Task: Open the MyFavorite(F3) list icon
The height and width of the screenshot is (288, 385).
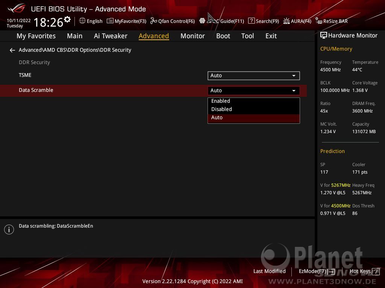Action: (x=110, y=21)
